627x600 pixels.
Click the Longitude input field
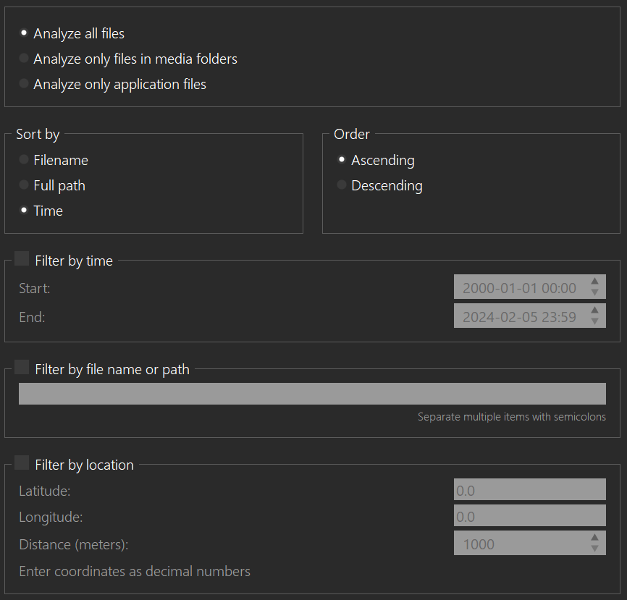click(x=529, y=516)
